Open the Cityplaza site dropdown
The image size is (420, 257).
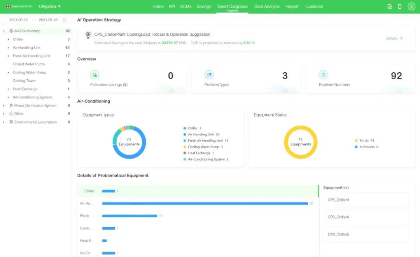pyautogui.click(x=49, y=7)
